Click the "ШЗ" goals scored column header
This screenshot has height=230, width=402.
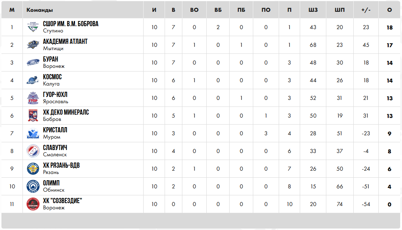pos(313,10)
